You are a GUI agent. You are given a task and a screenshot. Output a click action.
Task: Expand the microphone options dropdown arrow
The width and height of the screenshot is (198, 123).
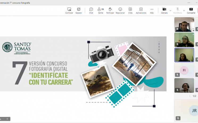pyautogui.click(x=184, y=11)
